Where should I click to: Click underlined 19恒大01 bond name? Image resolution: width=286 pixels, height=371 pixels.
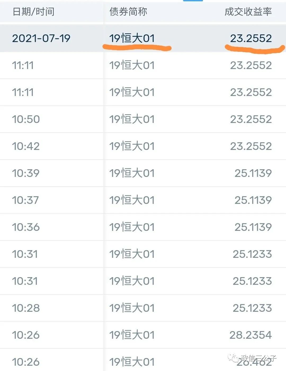(x=132, y=38)
